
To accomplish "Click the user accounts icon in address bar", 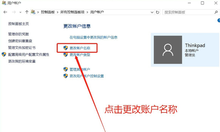I will coord(33,12).
